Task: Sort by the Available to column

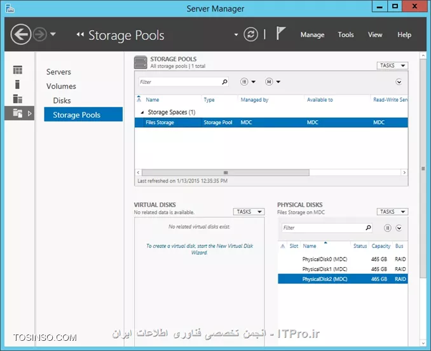Action: pos(320,100)
